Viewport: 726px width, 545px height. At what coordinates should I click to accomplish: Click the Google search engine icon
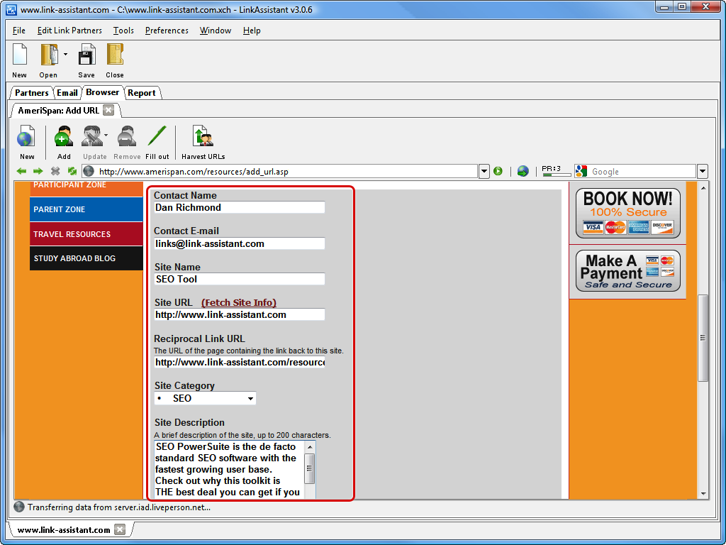click(581, 171)
